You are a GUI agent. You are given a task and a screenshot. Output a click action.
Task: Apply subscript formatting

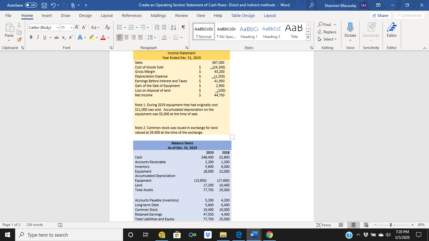64,37
